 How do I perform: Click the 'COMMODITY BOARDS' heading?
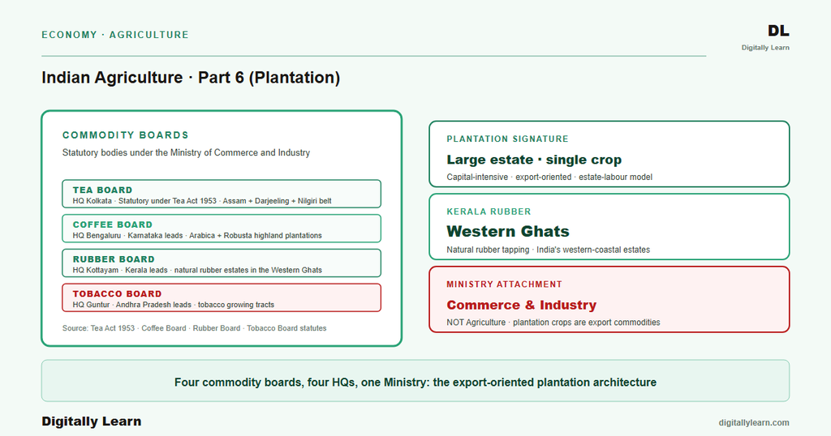pos(126,135)
